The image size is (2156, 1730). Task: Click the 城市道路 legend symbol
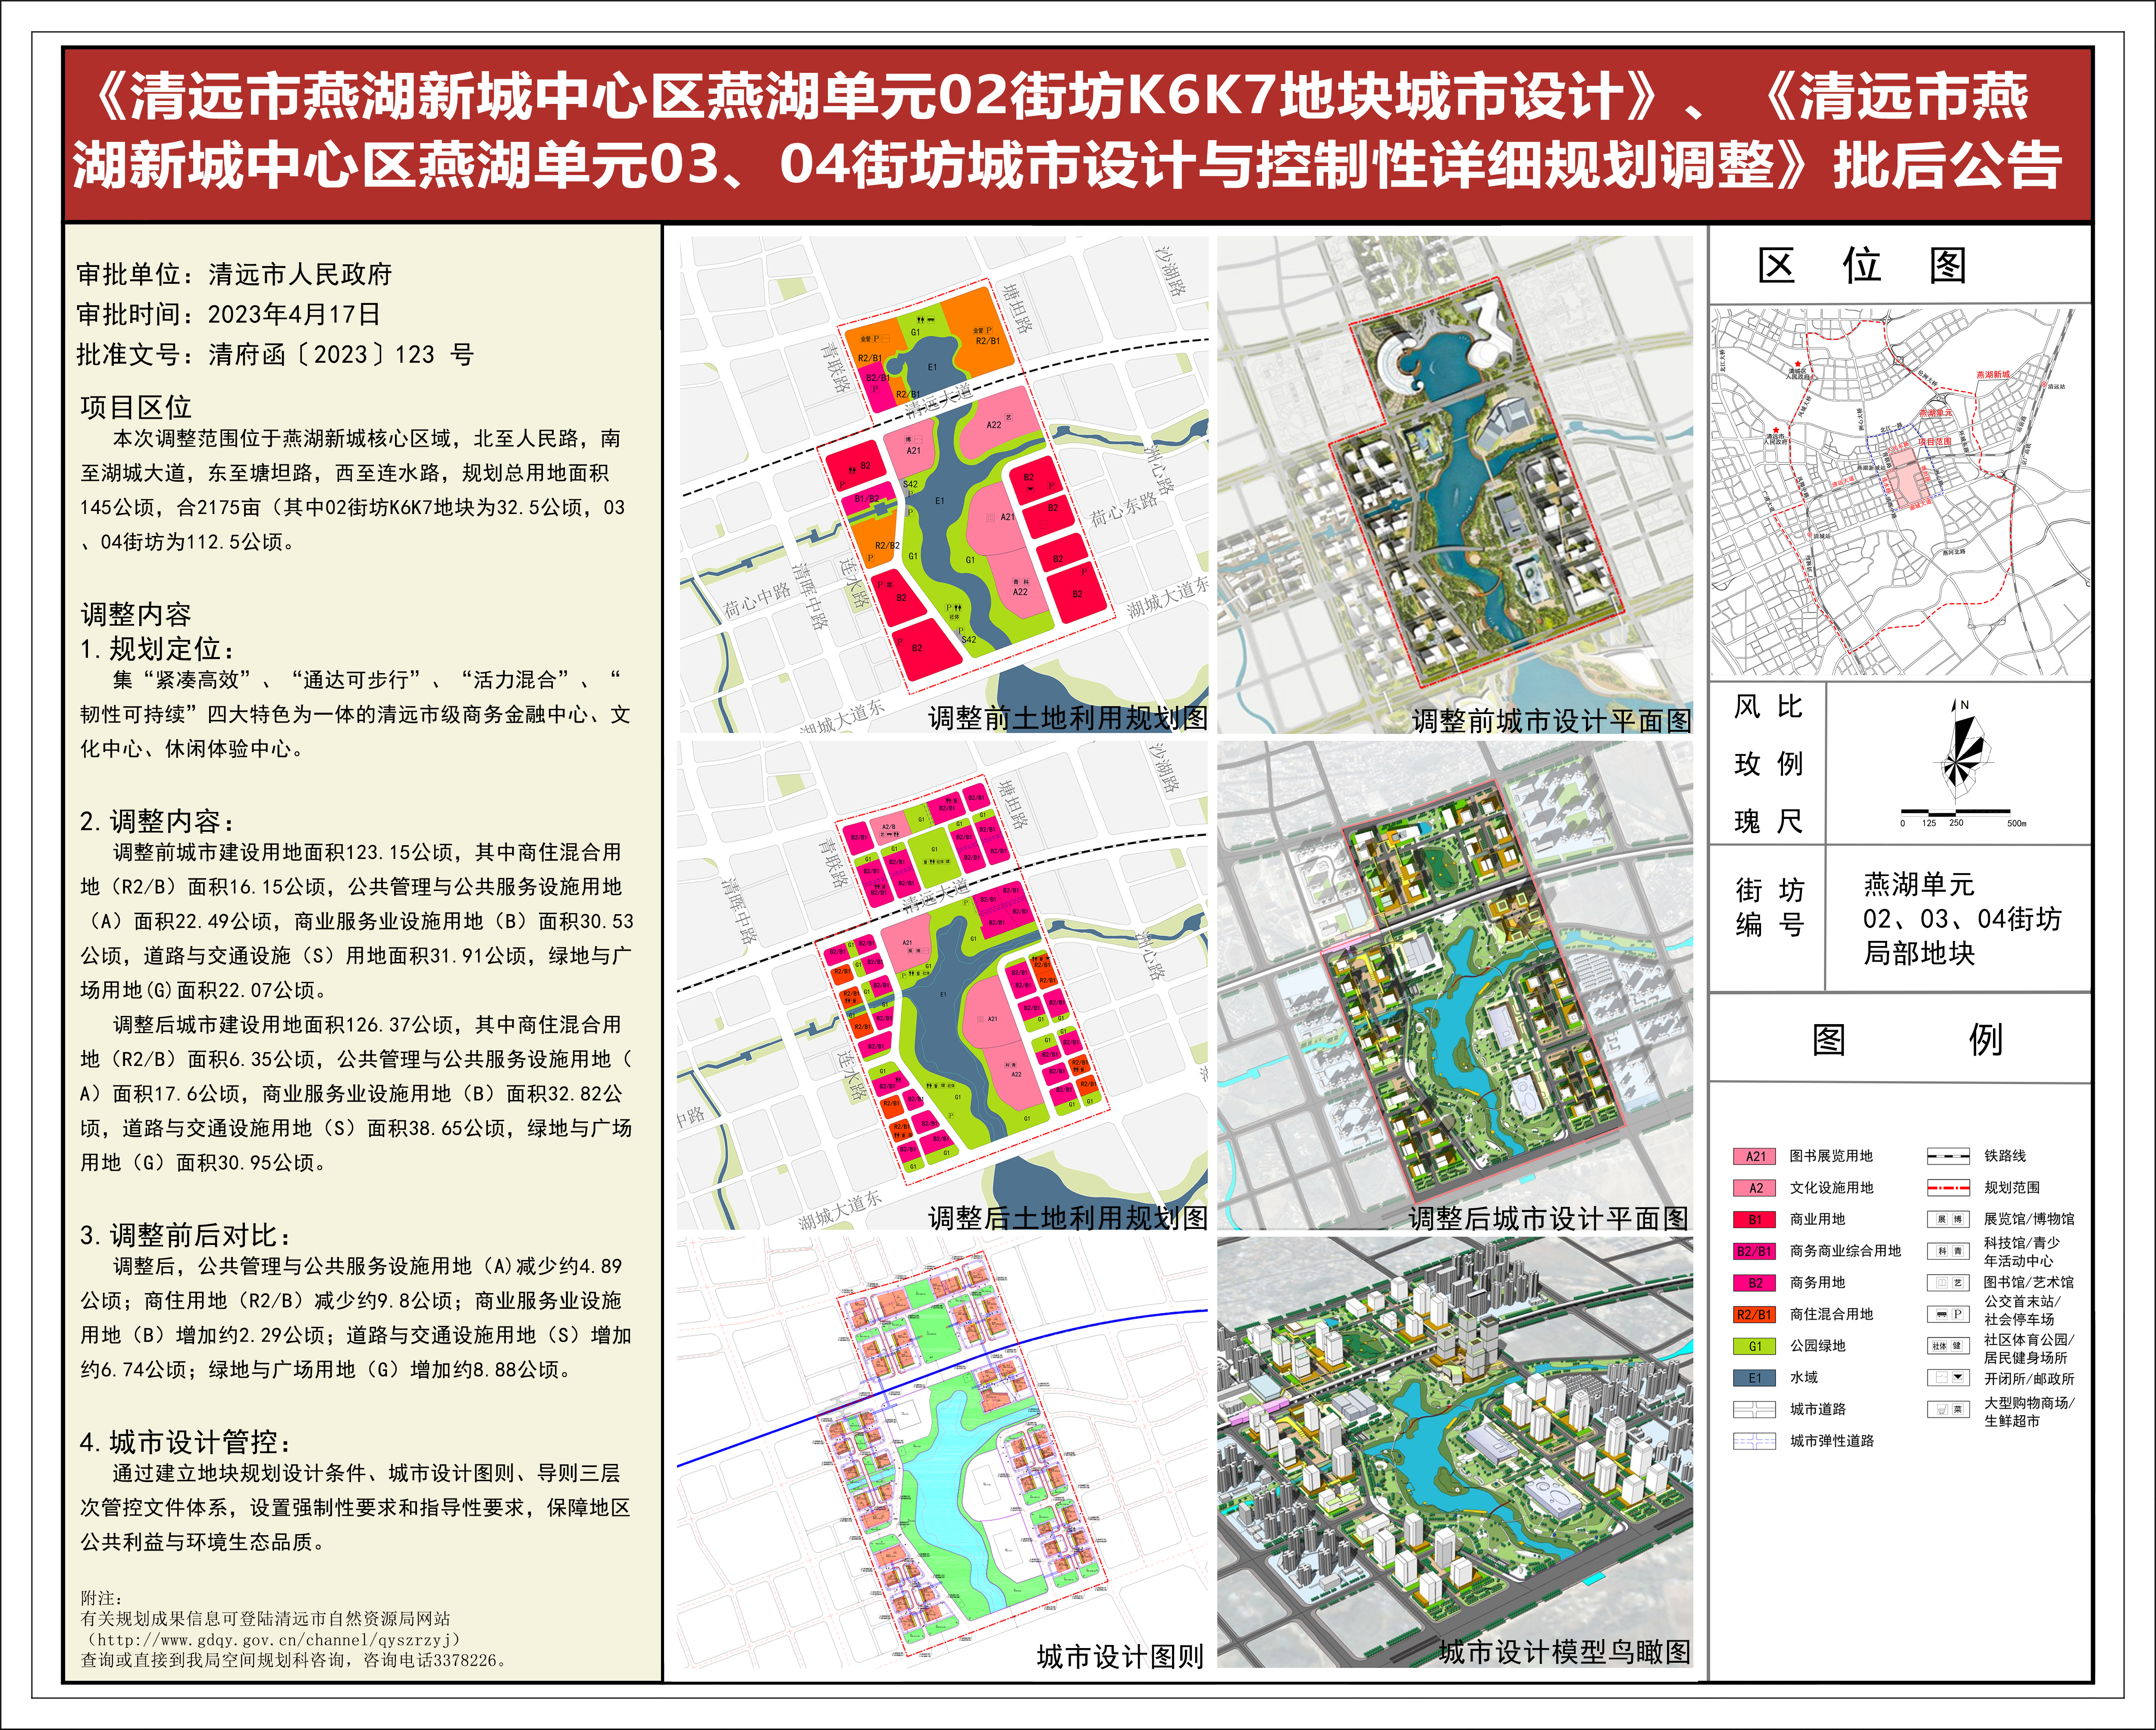tap(1755, 1409)
